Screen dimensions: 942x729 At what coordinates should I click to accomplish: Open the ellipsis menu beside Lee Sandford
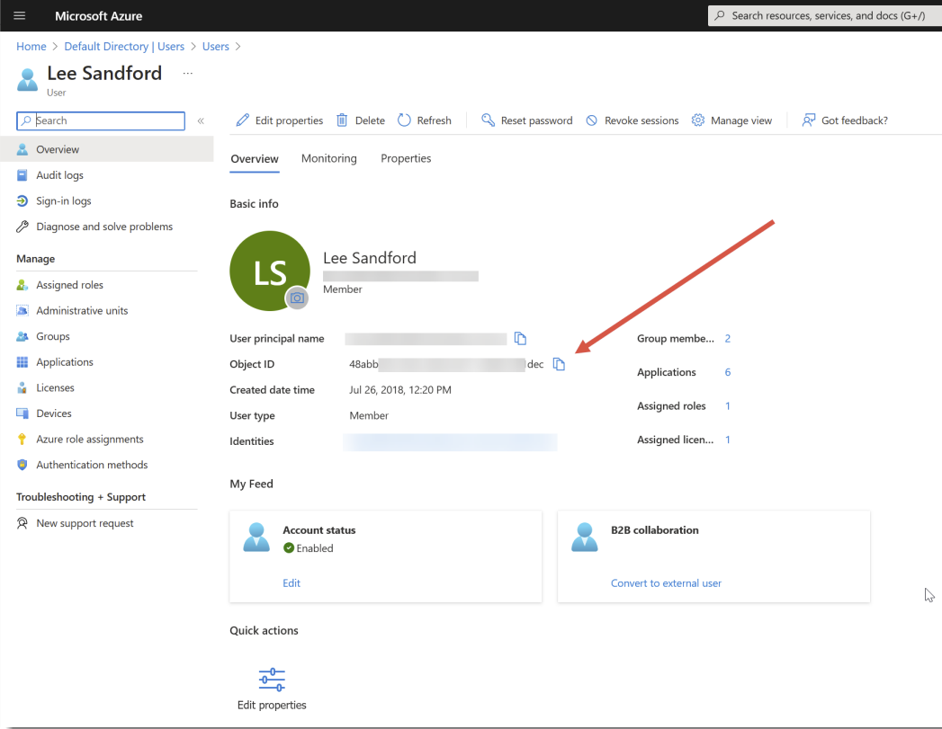pos(188,73)
